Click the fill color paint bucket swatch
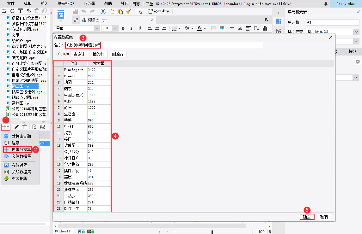362x234 pixels. 187,28
